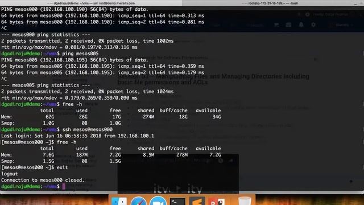Click 'PING mesos000 (192.168.100.190)' header line
This screenshot has width=364, height=205.
[x=75, y=9]
